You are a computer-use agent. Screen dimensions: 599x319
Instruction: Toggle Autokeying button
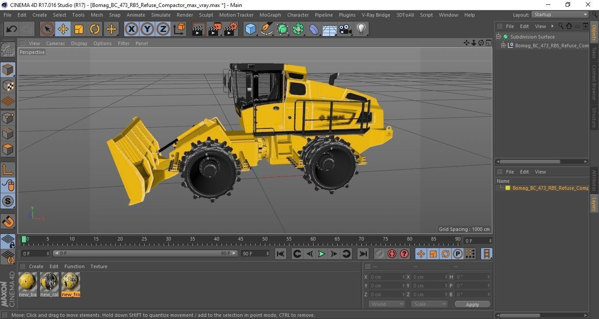[x=392, y=254]
